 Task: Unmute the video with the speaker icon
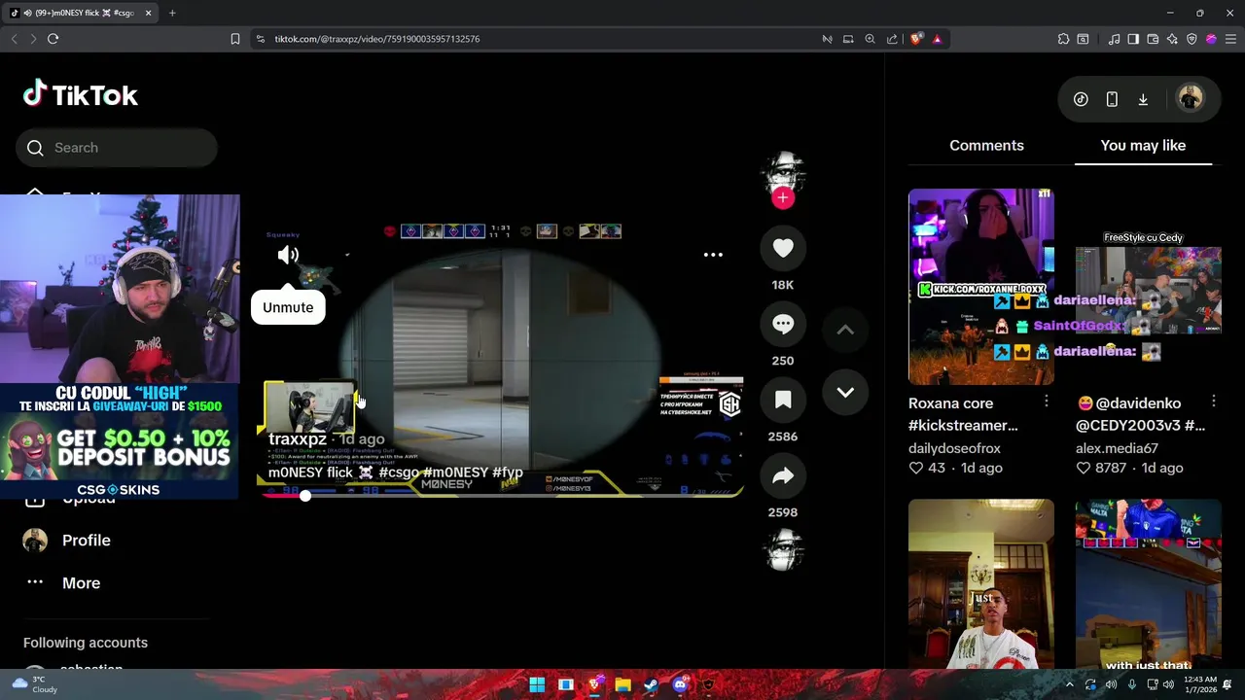pyautogui.click(x=288, y=255)
